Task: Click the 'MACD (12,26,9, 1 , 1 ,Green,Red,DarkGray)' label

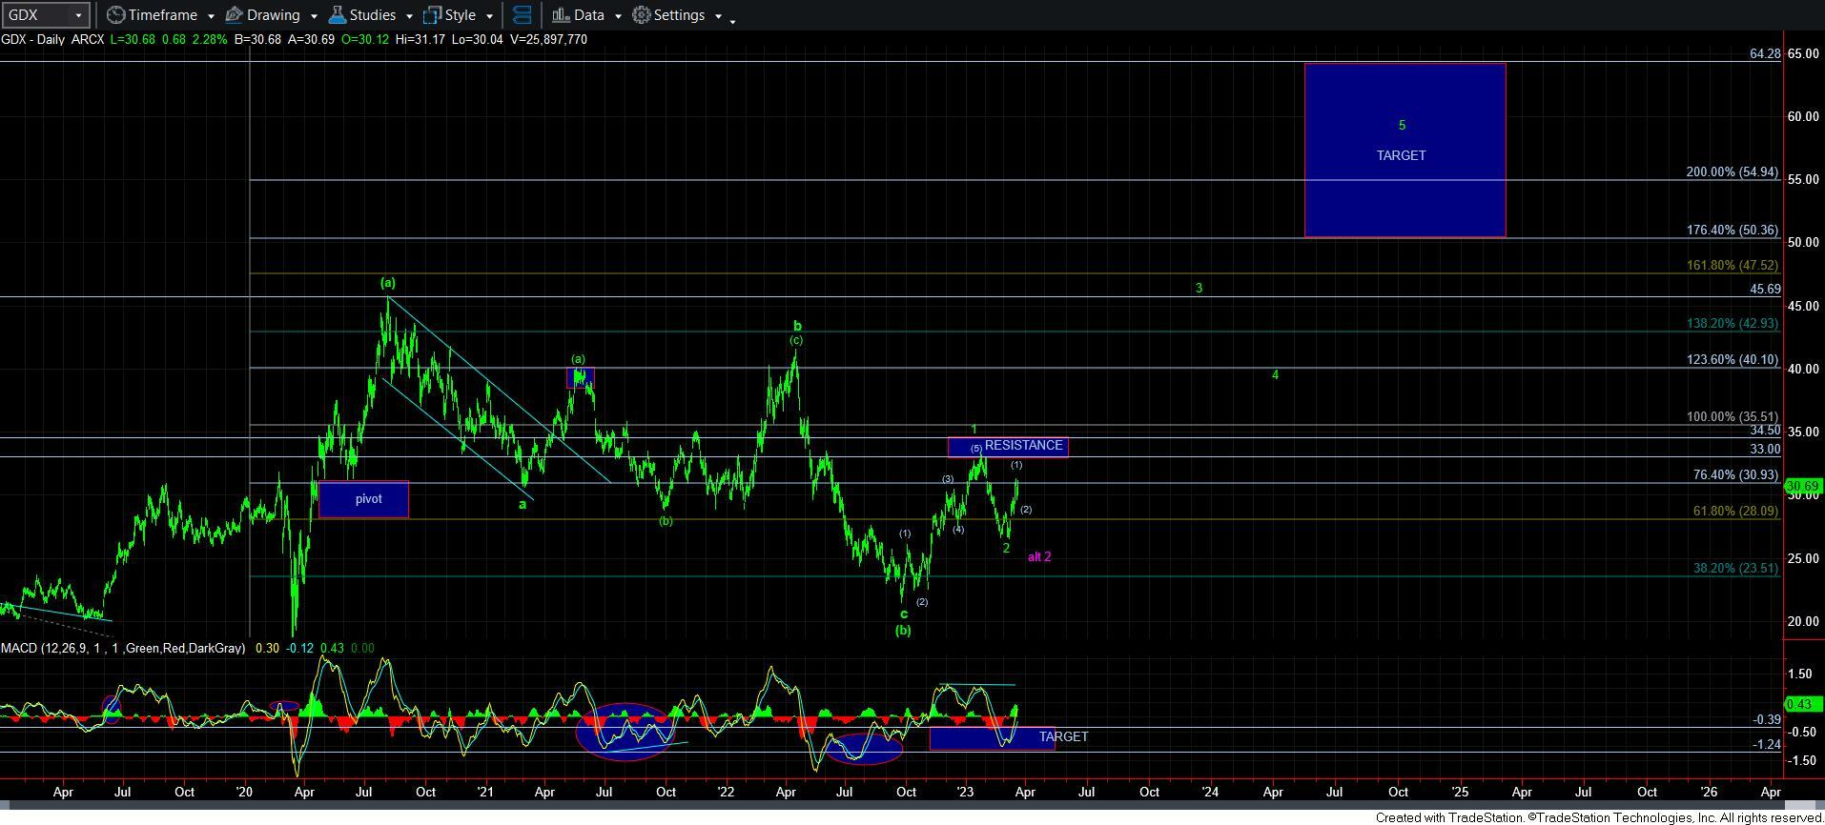Action: (123, 648)
